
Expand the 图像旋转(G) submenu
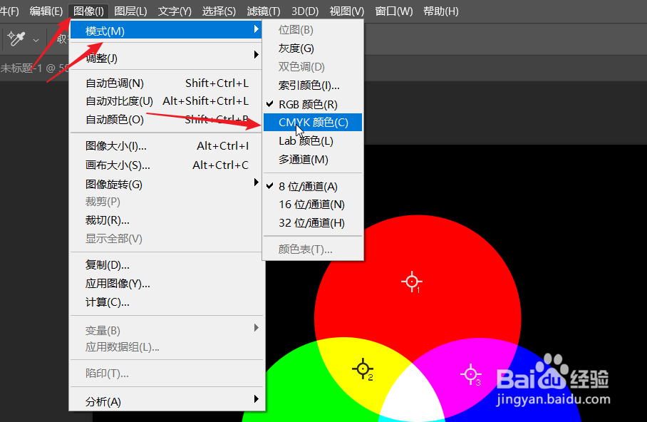(x=166, y=184)
